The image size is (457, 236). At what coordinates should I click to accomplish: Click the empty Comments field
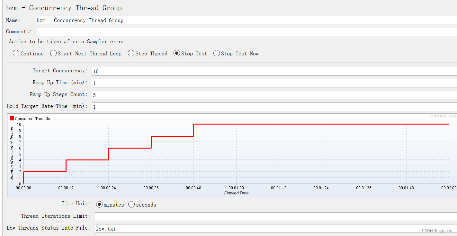(161, 32)
